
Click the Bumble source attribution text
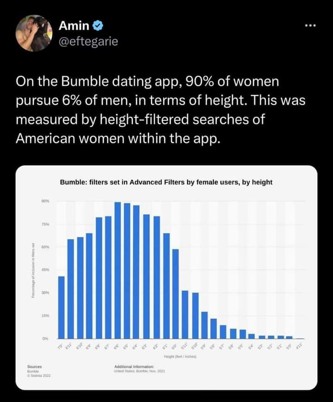pos(32,371)
